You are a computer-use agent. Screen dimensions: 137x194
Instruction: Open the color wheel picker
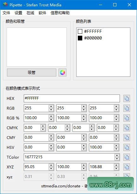[x=62, y=72]
